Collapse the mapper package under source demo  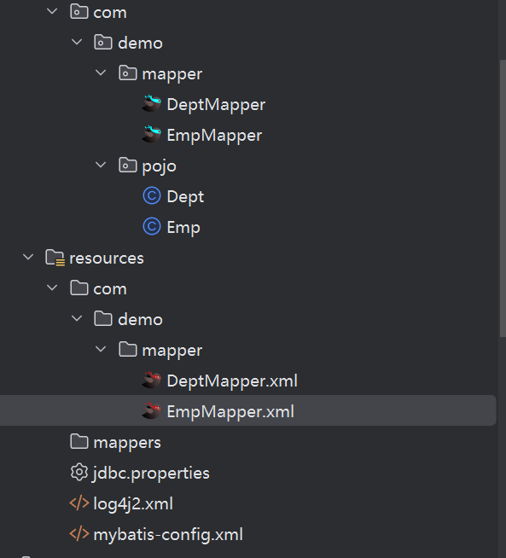tap(101, 73)
